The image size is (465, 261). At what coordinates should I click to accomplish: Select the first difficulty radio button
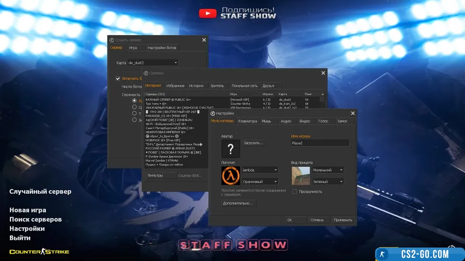pyautogui.click(x=134, y=101)
